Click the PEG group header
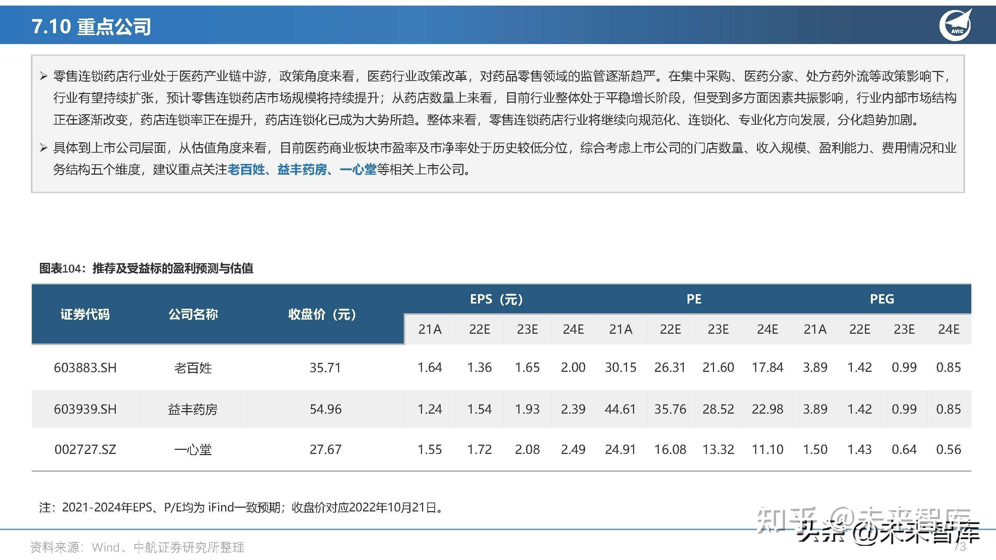996x560 pixels. (882, 299)
